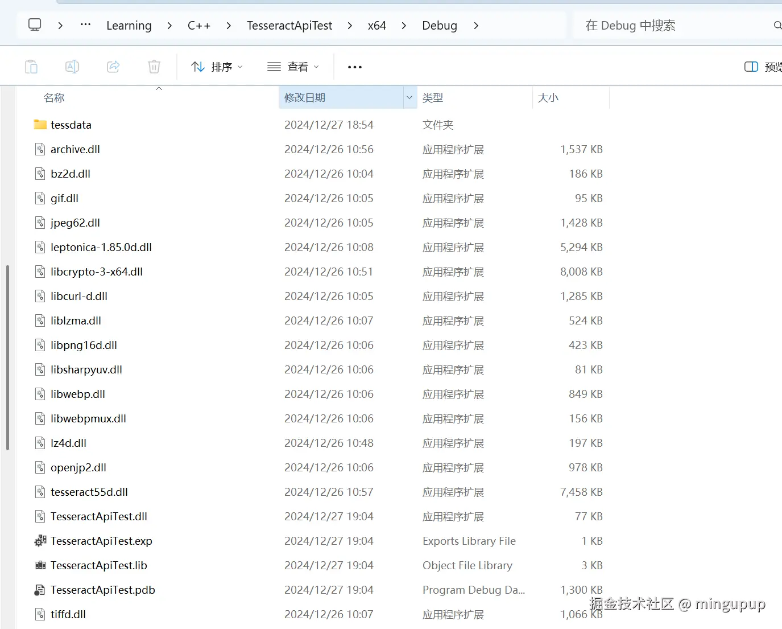Open the View (查看) dropdown

click(x=293, y=67)
